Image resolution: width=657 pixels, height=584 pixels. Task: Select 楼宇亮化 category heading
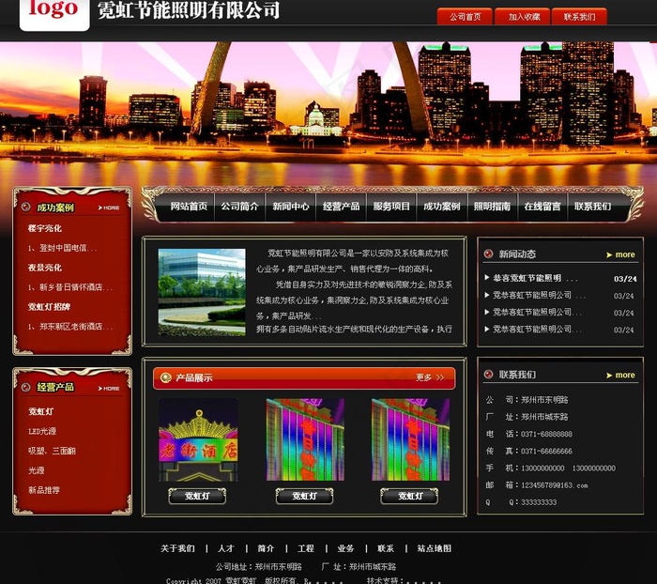tap(45, 228)
